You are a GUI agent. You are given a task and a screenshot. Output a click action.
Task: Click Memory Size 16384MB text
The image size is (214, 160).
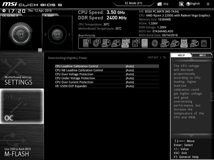(155, 20)
